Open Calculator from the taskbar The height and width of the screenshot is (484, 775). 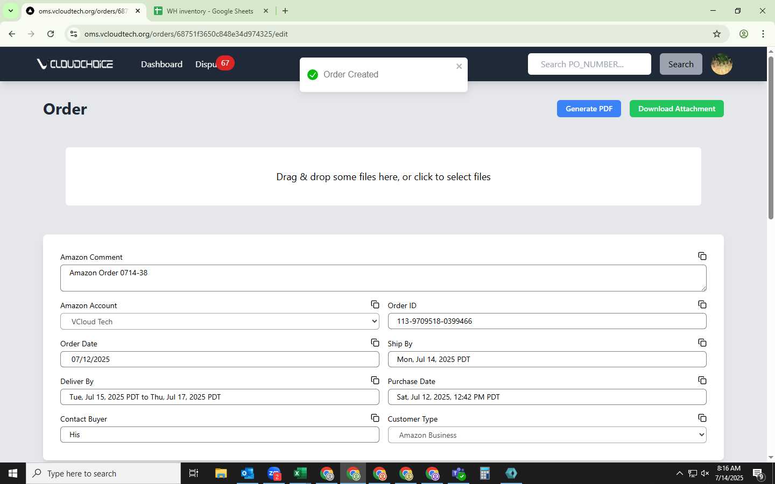485,473
